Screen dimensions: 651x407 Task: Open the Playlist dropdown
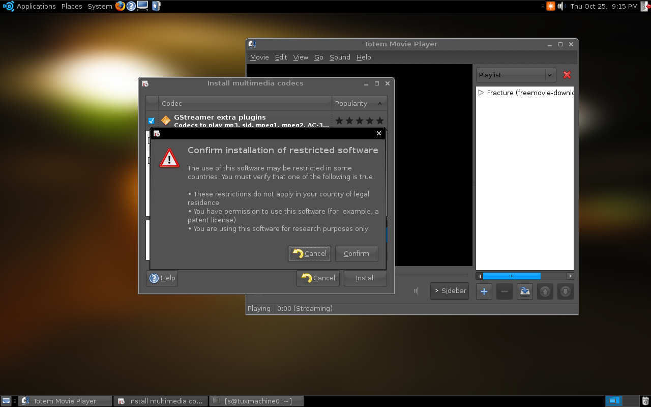click(516, 75)
